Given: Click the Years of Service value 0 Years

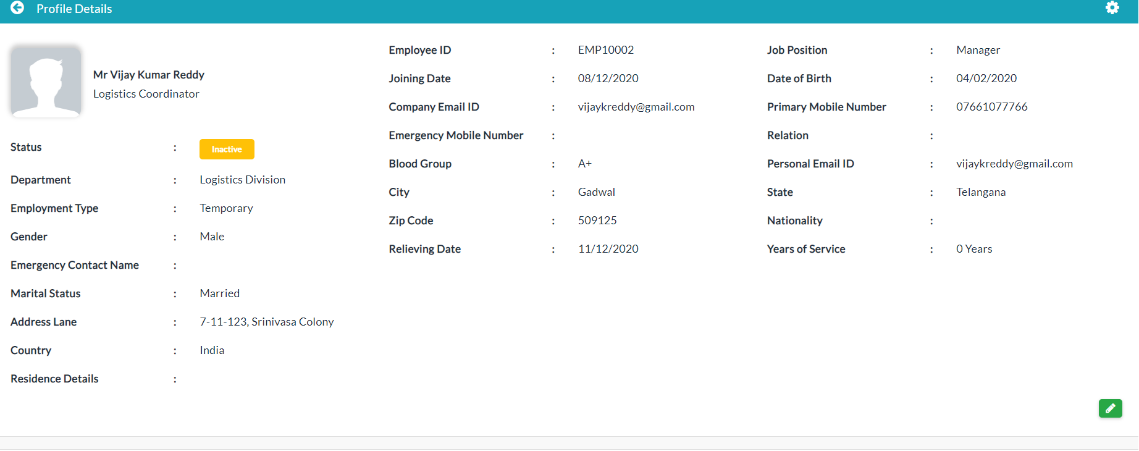Looking at the screenshot, I should click(x=974, y=249).
